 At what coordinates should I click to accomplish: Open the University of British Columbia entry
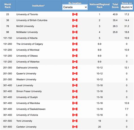click(x=32, y=20)
